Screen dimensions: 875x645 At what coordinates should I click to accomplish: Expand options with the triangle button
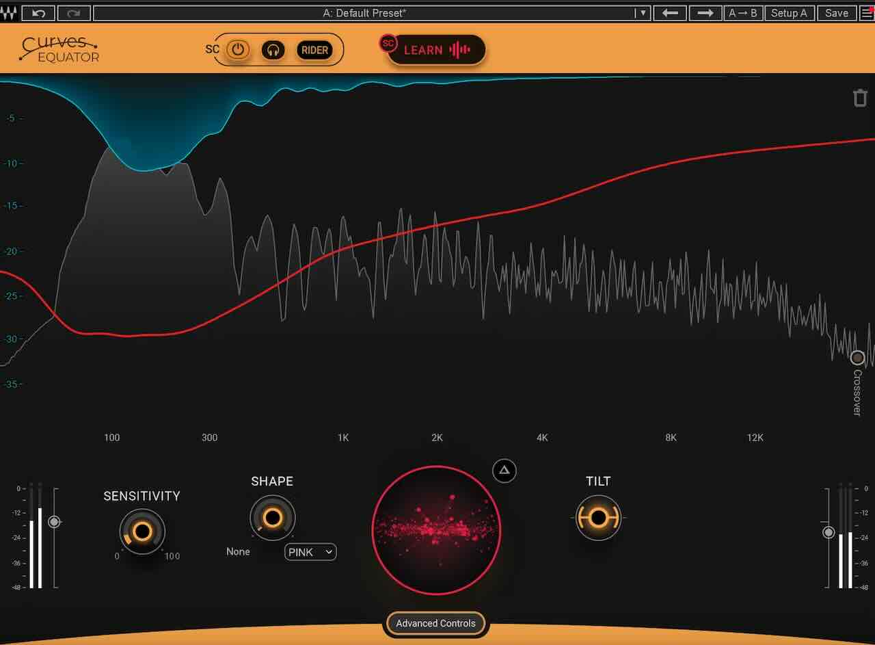pos(504,470)
